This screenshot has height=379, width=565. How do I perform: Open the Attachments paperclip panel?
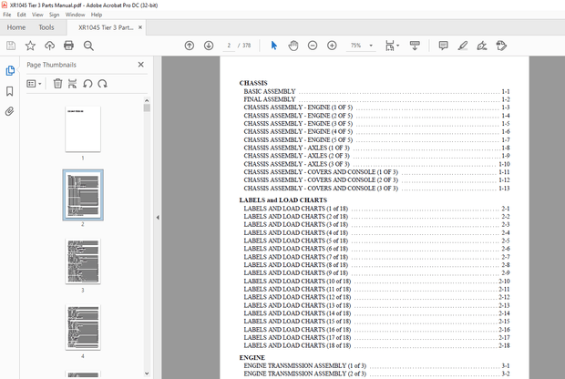point(10,111)
